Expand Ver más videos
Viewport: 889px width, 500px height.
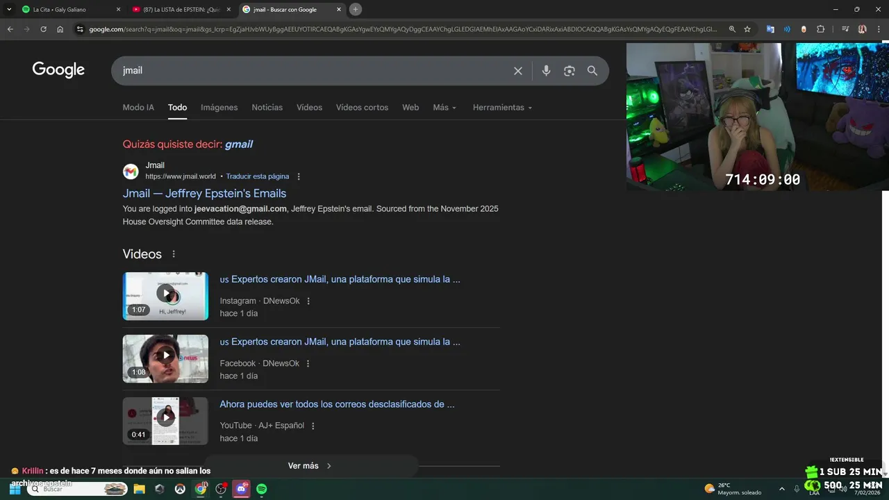tap(310, 466)
